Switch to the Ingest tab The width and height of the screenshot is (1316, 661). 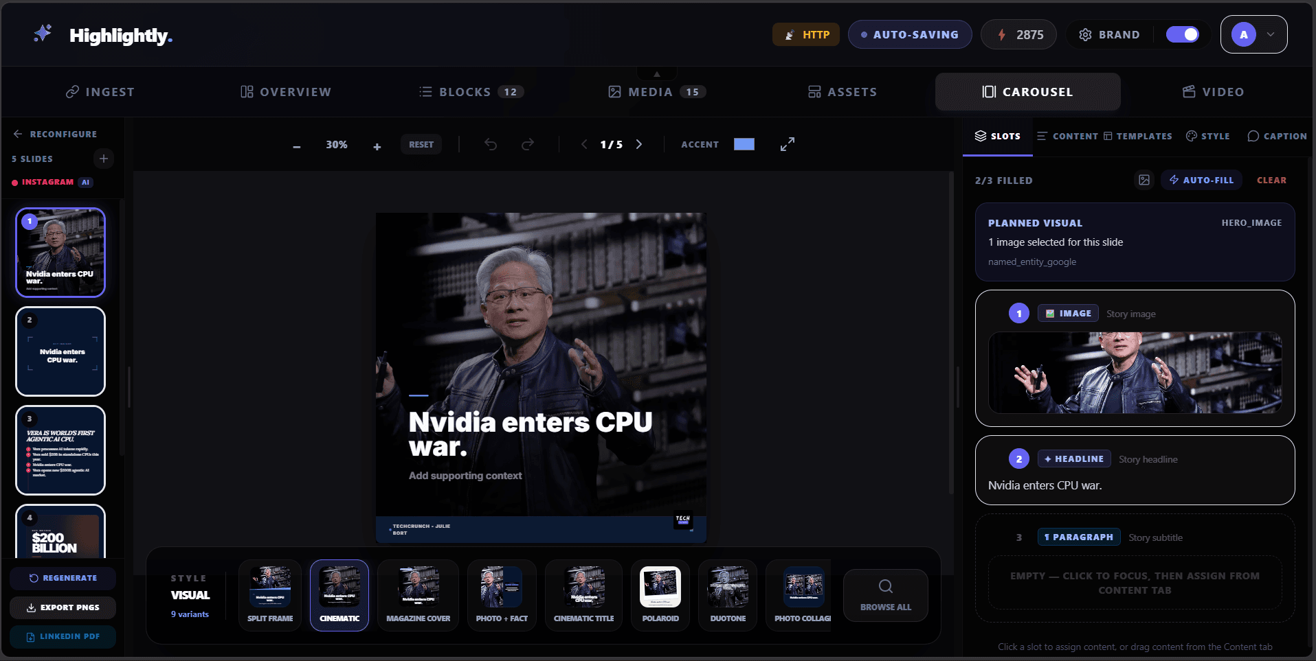[100, 92]
